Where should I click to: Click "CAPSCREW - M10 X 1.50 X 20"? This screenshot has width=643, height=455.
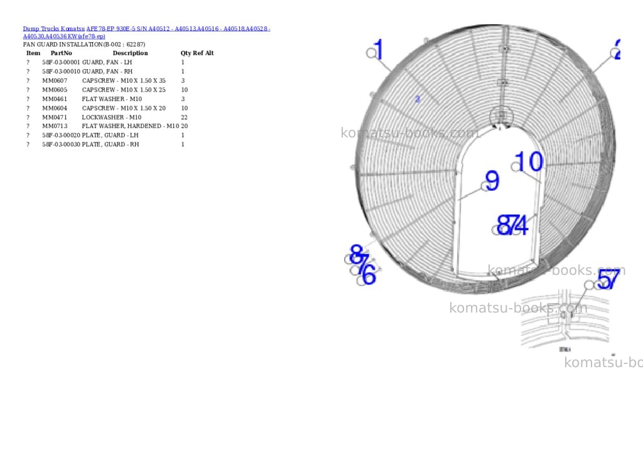click(x=124, y=108)
